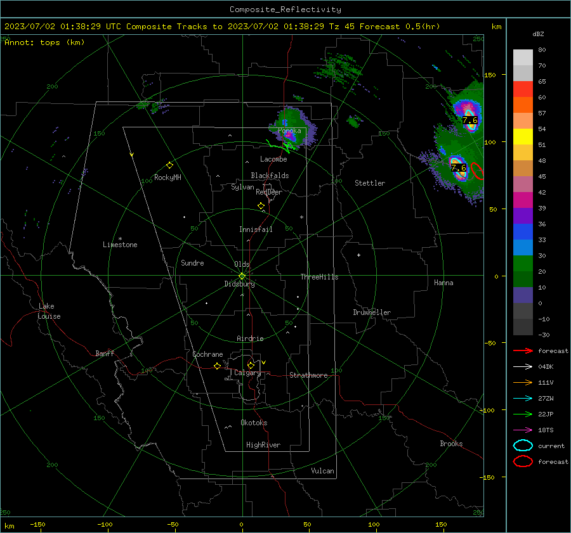Click the Lake Louise label
This screenshot has height=533, width=571.
tap(49, 311)
